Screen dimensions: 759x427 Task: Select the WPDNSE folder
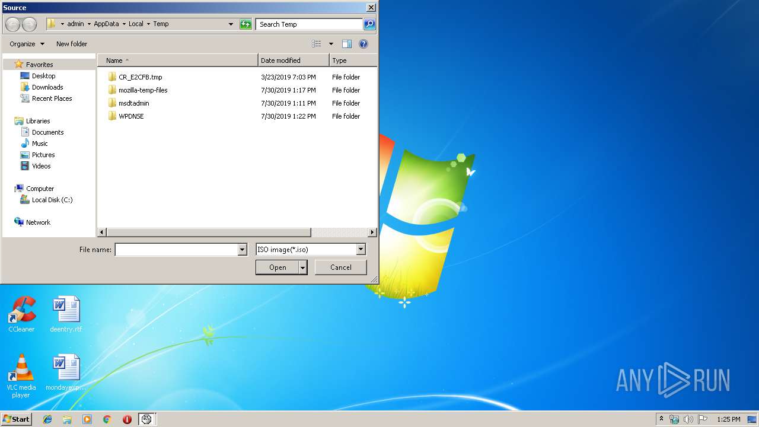[x=131, y=116]
